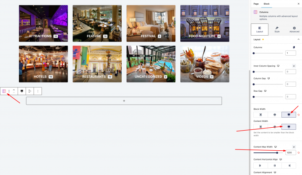The image size is (302, 175).
Task: Reset Block Width with red reset icon
Action: click(x=299, y=115)
